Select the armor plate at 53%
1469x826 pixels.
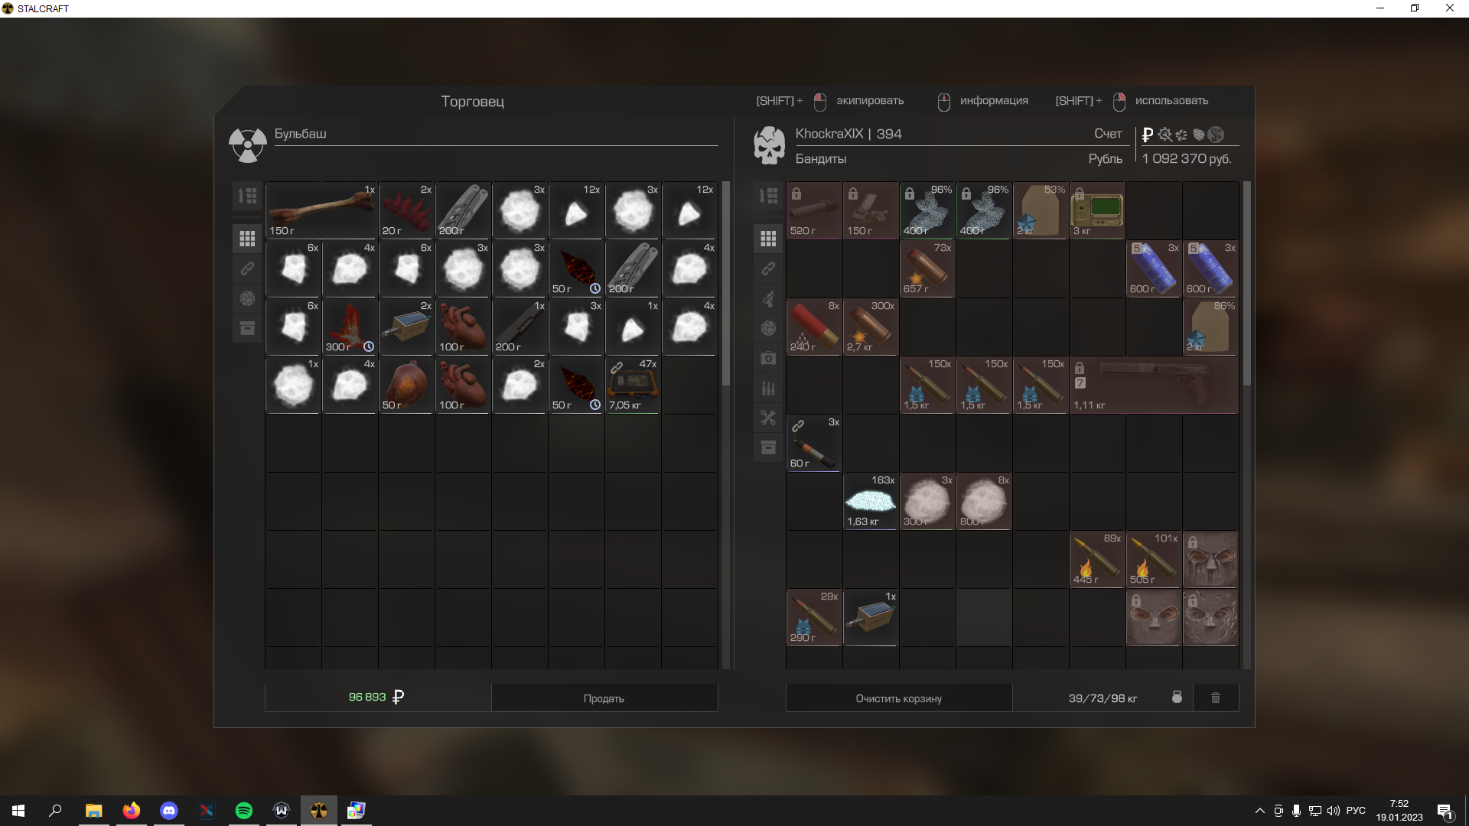pyautogui.click(x=1041, y=210)
